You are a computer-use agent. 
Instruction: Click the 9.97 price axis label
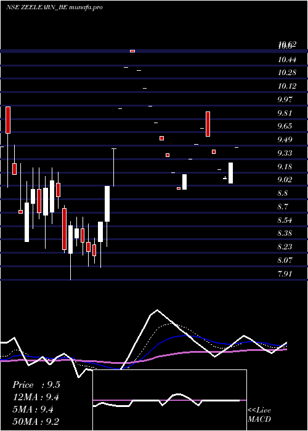[285, 100]
